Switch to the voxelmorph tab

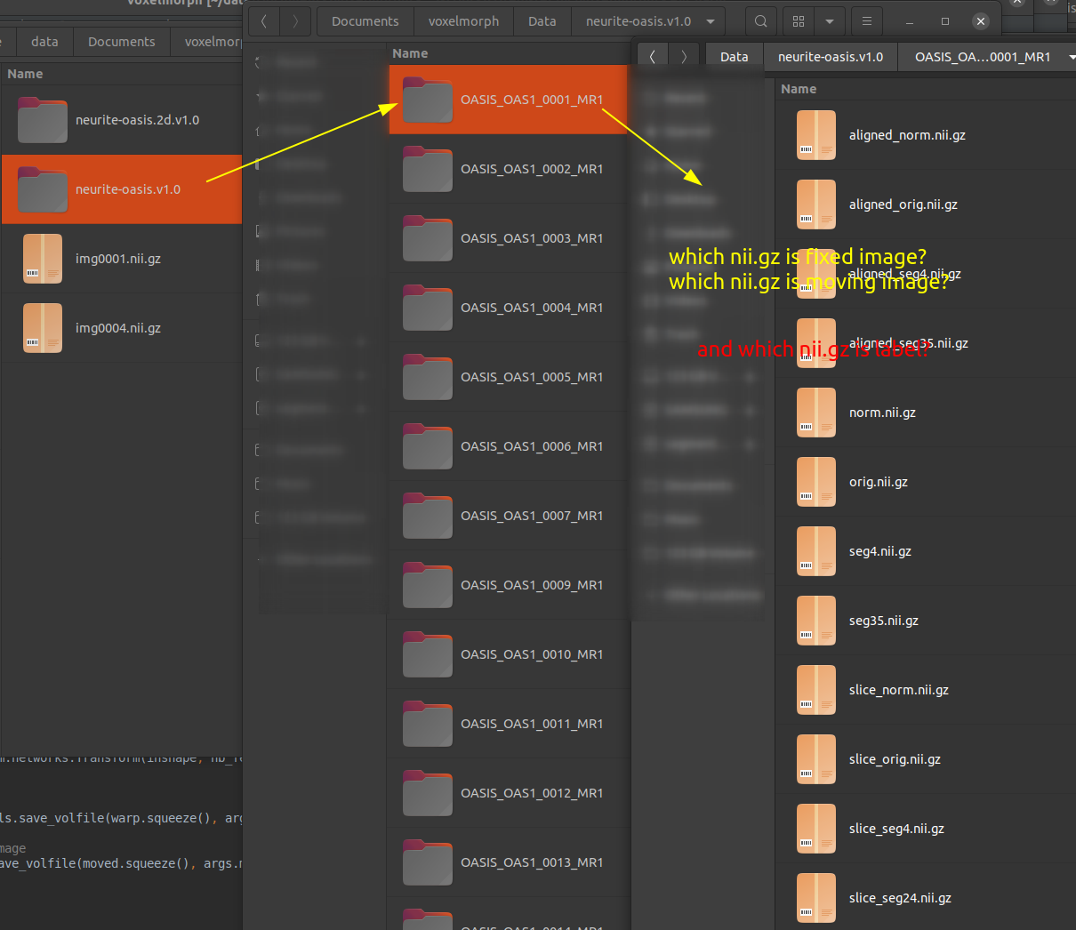point(213,41)
